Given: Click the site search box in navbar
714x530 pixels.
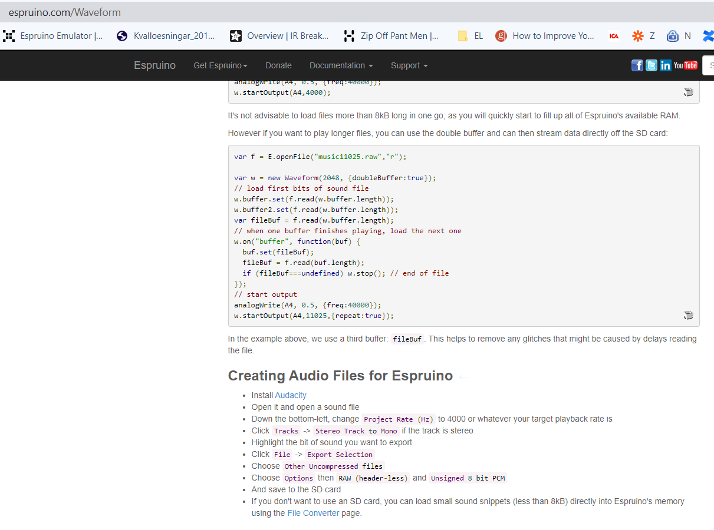Looking at the screenshot, I should click(708, 65).
